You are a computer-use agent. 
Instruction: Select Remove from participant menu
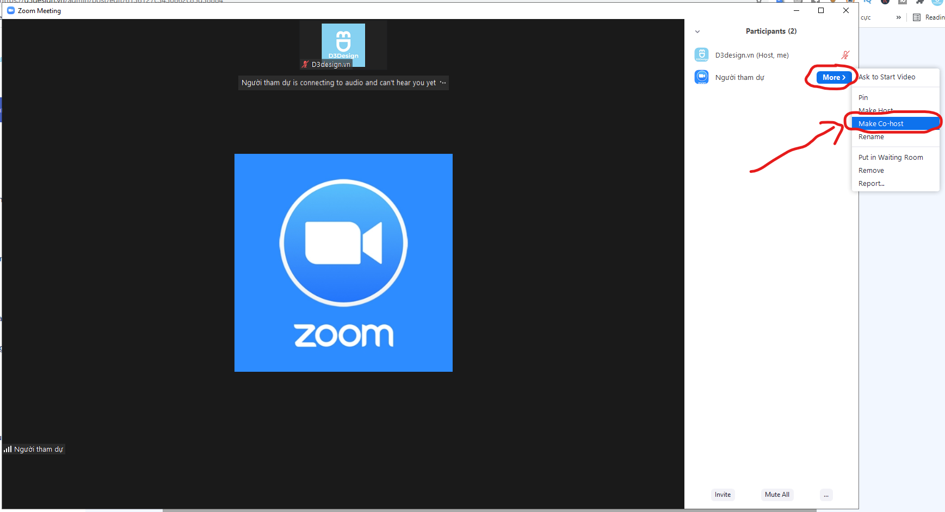point(895,171)
